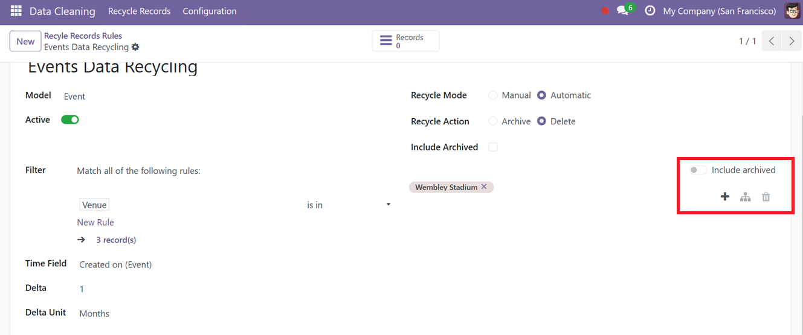803x335 pixels.
Task: Open the apps grid menu icon
Action: [x=16, y=11]
